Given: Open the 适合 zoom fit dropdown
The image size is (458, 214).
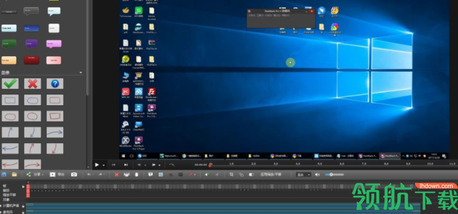Looking at the screenshot, I should pyautogui.click(x=303, y=174).
